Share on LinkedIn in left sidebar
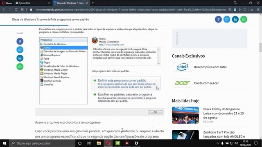 pyautogui.click(x=20, y=58)
